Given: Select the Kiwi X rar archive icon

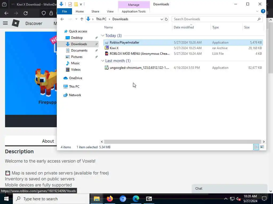Looking at the screenshot, I should [x=107, y=48].
